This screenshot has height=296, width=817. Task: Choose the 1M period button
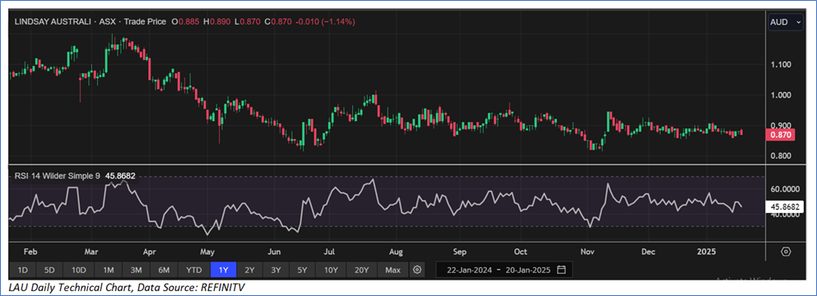tap(109, 270)
